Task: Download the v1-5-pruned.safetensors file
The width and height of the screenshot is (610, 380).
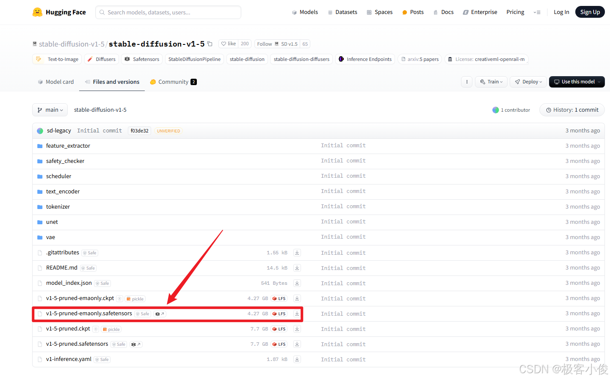Action: click(297, 344)
